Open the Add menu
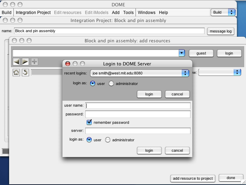 pos(115,13)
